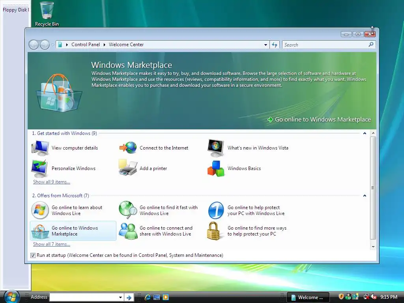
Task: Click the Add a printer icon
Action: tap(128, 168)
